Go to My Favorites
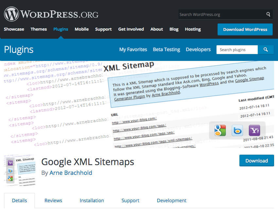This screenshot has width=278, height=211. tap(133, 49)
